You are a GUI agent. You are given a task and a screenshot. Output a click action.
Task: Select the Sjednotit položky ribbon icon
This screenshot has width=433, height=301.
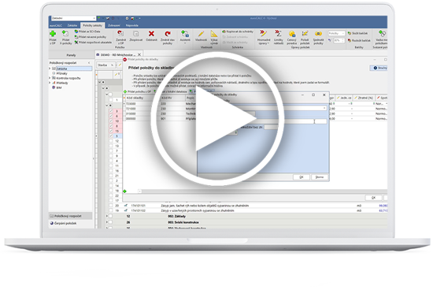(318, 34)
